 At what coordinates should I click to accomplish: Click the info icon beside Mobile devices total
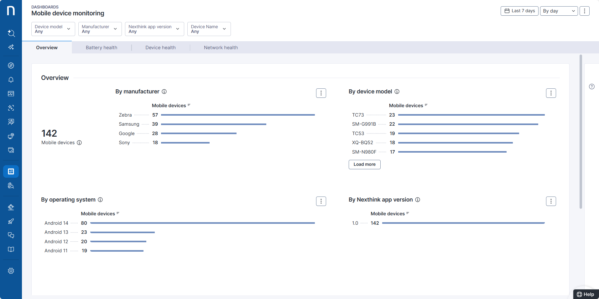click(x=79, y=143)
